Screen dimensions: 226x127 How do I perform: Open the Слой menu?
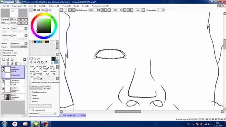click(x=42, y=6)
